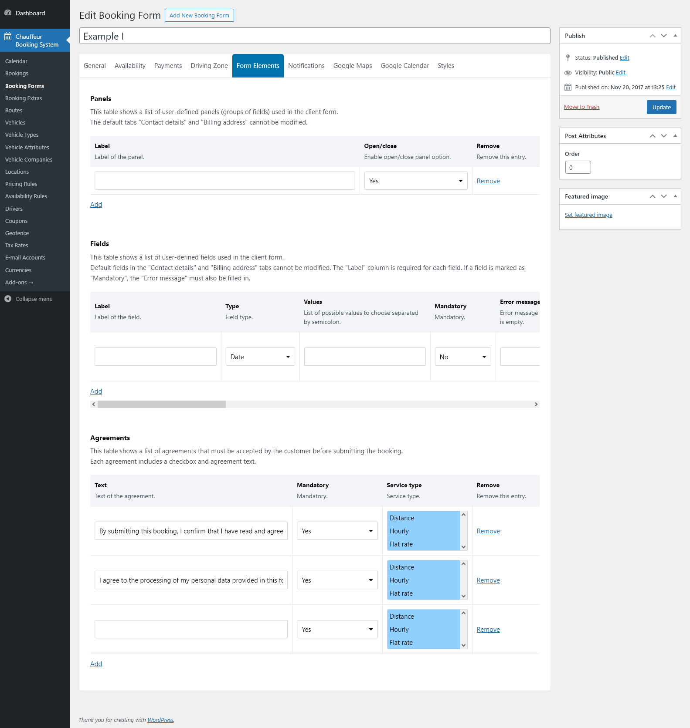
Task: Toggle the Publish panel collapse triangle
Action: [675, 36]
